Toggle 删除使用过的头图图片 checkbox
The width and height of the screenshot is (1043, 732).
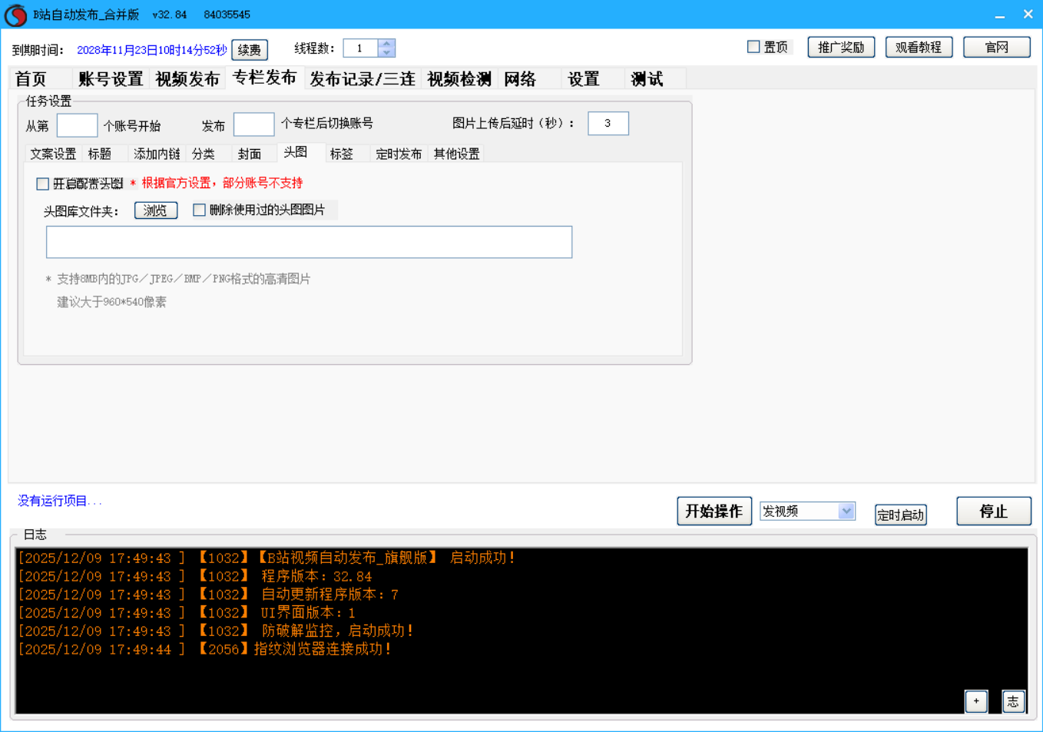tap(200, 210)
